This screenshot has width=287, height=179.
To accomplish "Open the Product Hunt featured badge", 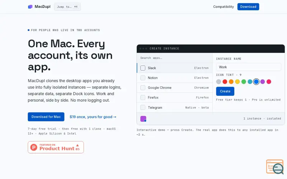I will [56, 147].
